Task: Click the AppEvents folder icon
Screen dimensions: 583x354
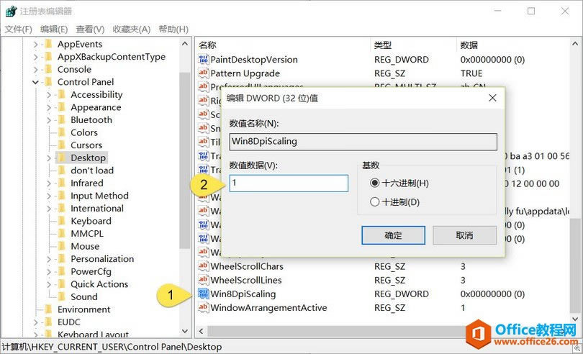Action: pos(48,45)
